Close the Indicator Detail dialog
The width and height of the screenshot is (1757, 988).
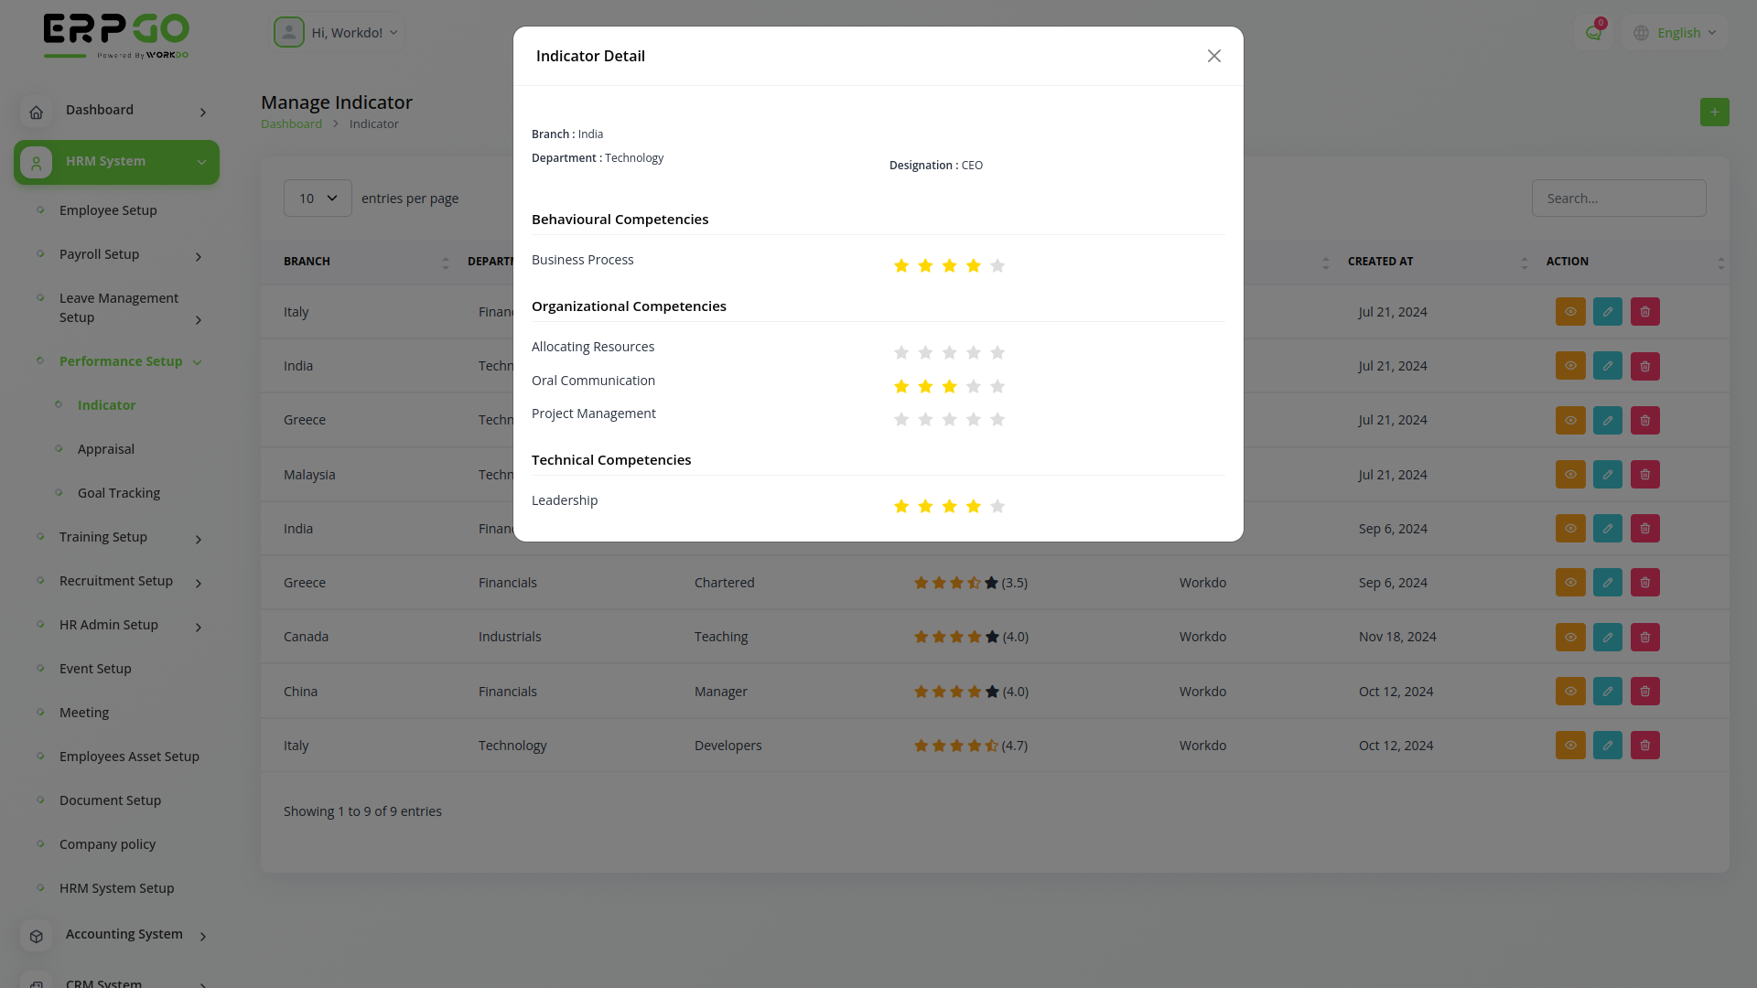pyautogui.click(x=1213, y=56)
